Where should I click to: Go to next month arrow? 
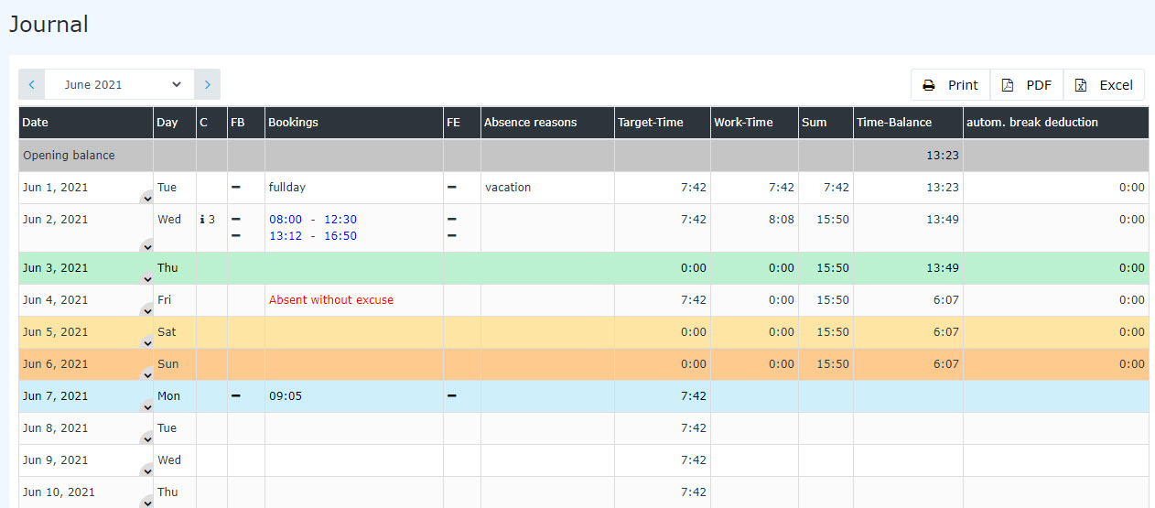[208, 84]
